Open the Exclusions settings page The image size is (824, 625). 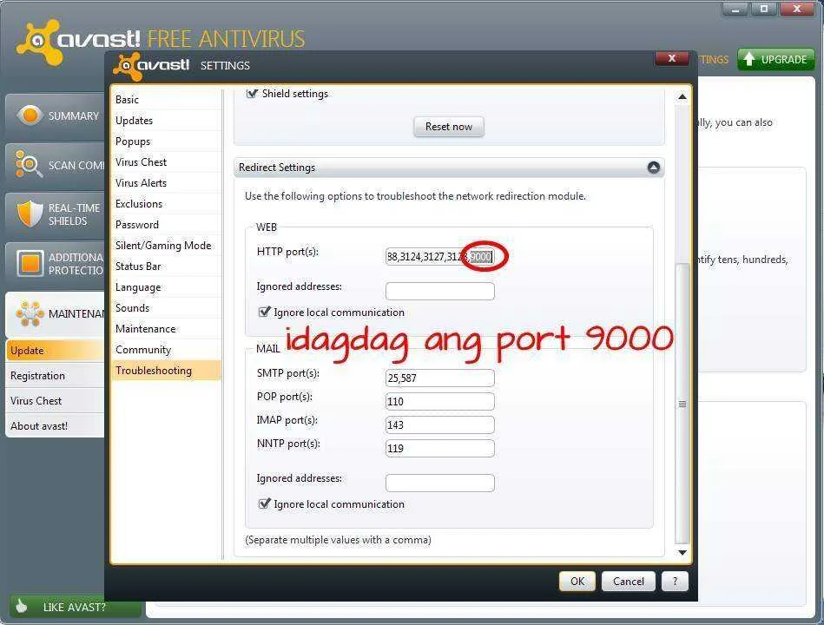coord(166,204)
